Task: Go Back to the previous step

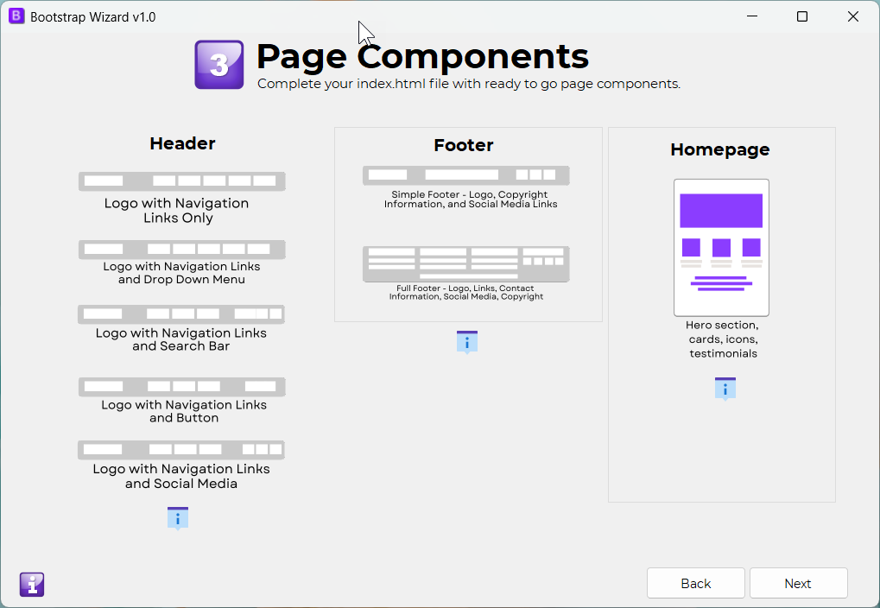Action: (x=695, y=584)
